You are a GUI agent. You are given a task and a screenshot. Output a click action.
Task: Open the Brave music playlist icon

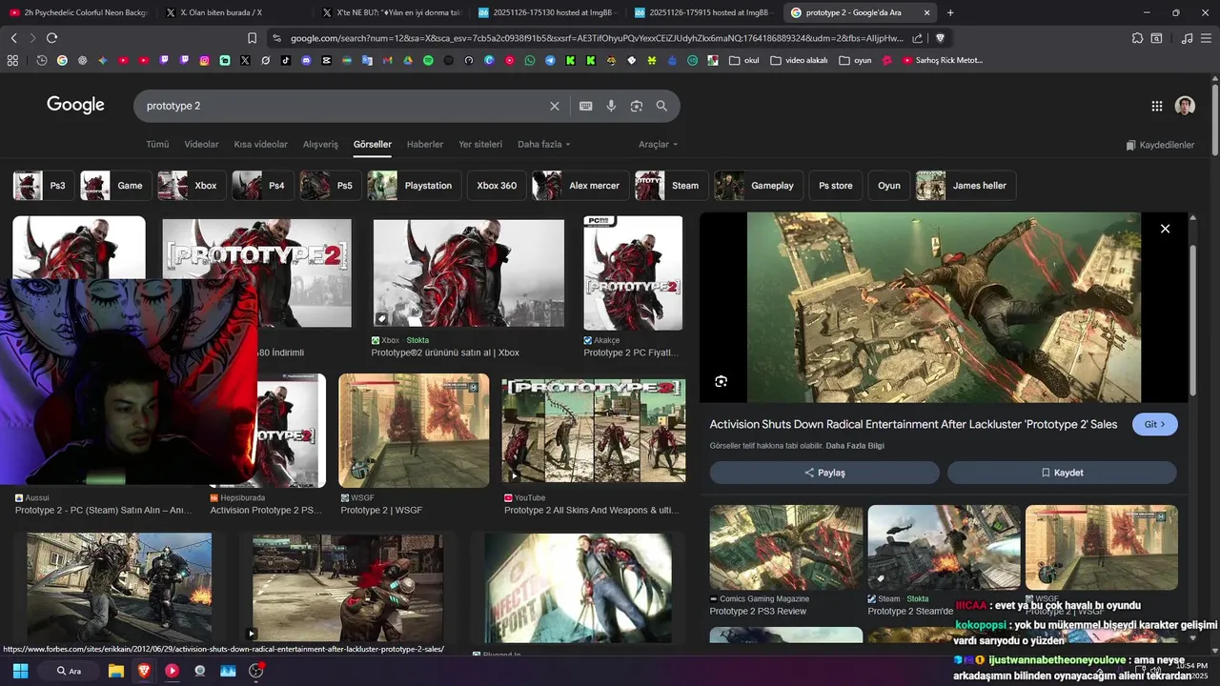pos(1187,38)
